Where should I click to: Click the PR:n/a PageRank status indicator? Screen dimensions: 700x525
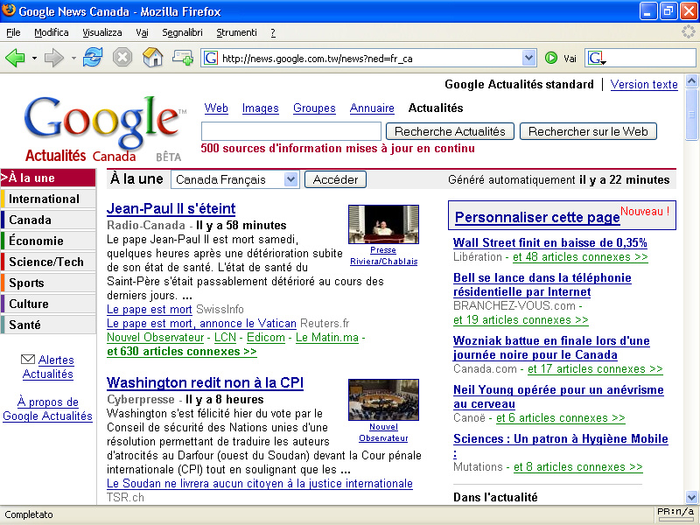pyautogui.click(x=675, y=514)
